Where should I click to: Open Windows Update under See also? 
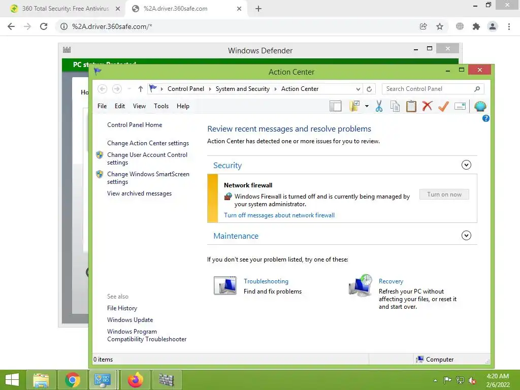point(130,320)
